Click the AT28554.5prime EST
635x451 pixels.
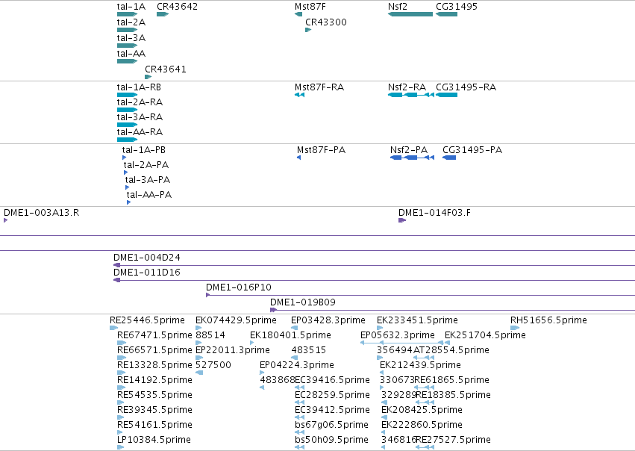(x=424, y=358)
